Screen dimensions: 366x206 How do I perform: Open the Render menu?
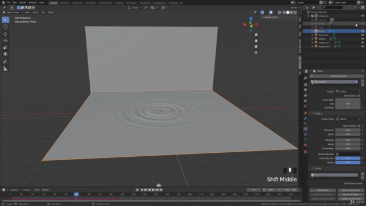(23, 2)
